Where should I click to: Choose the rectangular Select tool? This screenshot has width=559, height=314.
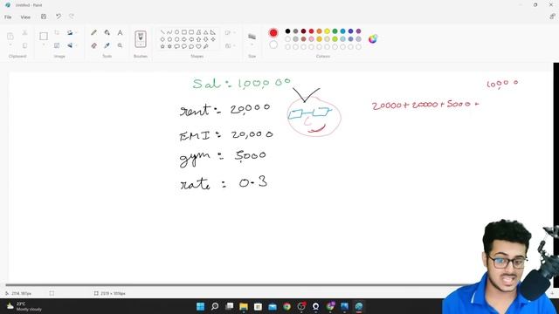click(x=44, y=36)
